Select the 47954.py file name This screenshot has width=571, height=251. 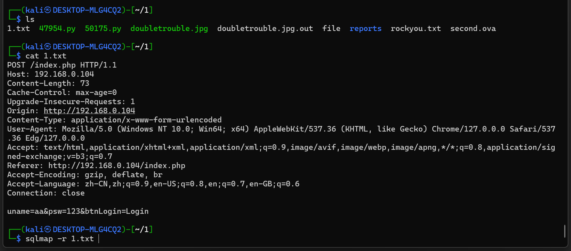(57, 29)
